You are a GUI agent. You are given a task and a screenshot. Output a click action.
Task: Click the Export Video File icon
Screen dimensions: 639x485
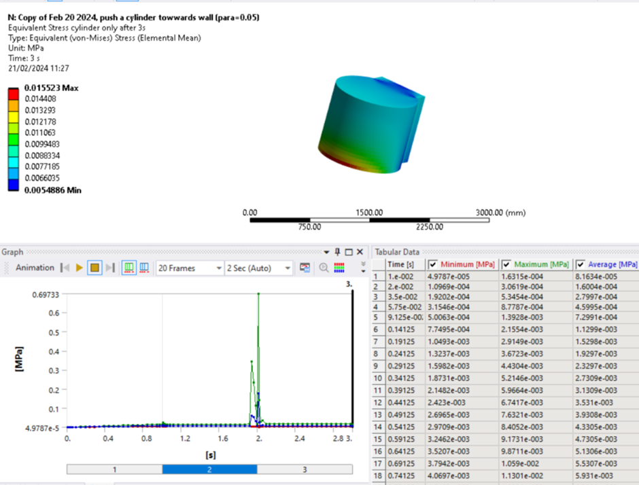pyautogui.click(x=305, y=268)
